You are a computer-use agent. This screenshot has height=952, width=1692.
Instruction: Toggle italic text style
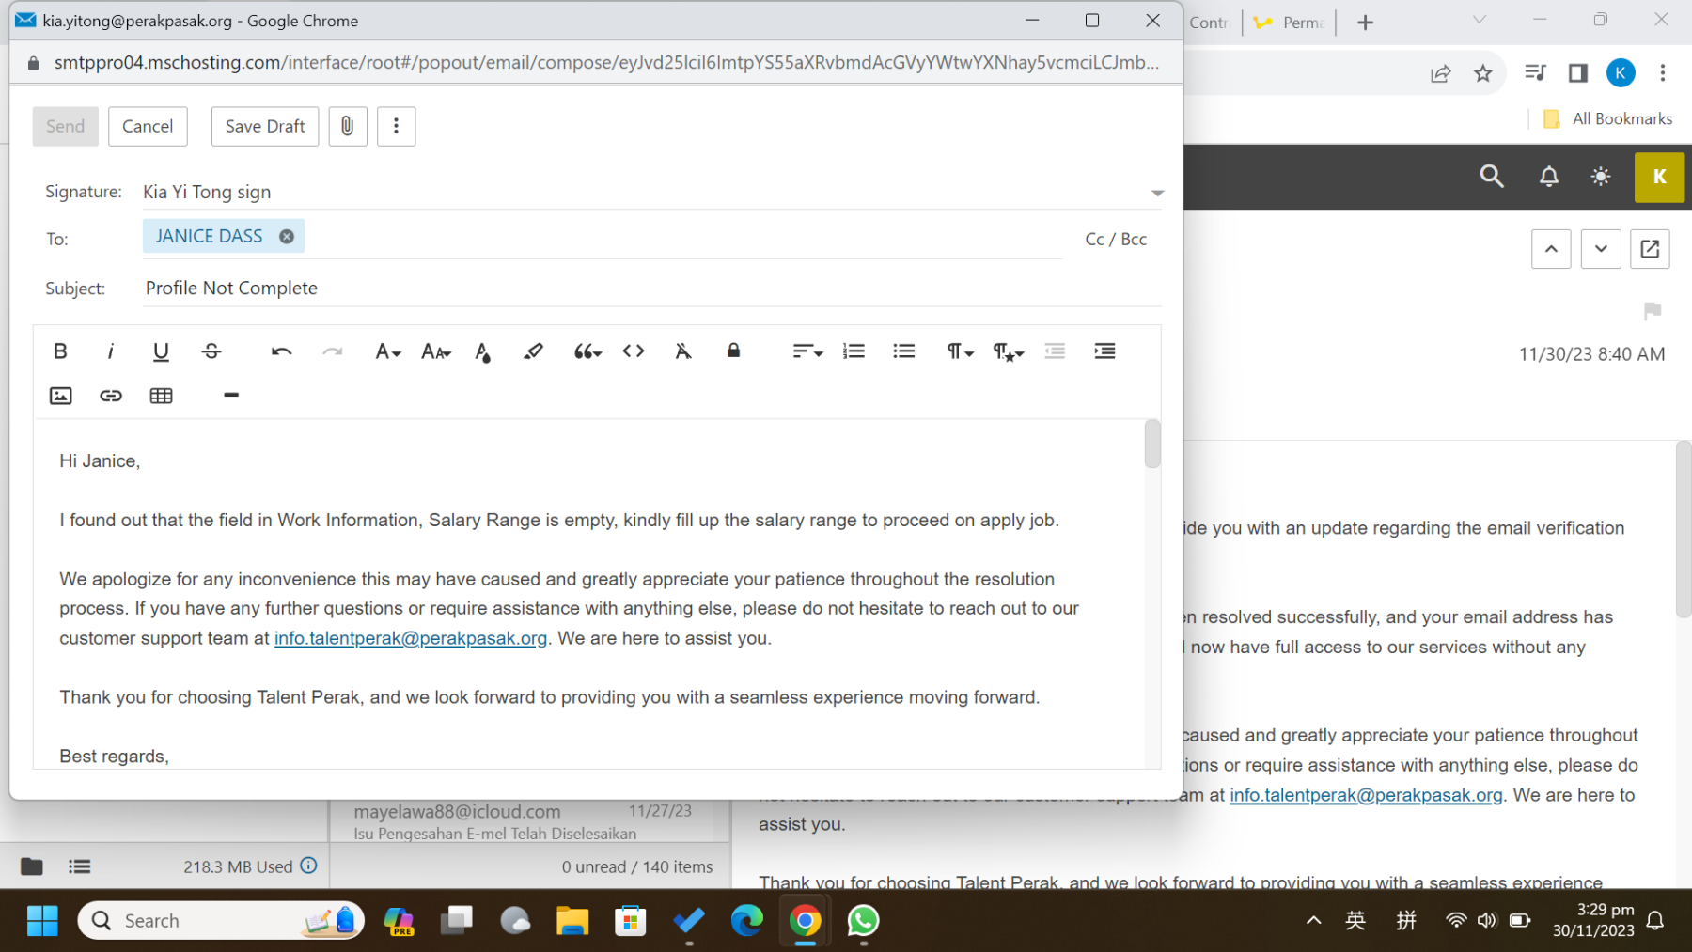pos(111,351)
